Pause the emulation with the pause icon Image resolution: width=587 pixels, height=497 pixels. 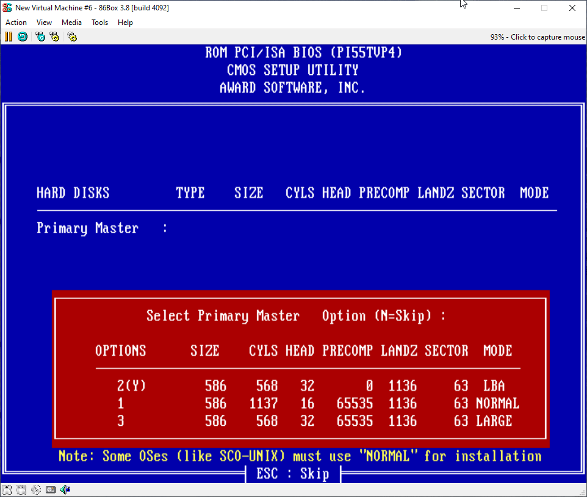[x=9, y=37]
